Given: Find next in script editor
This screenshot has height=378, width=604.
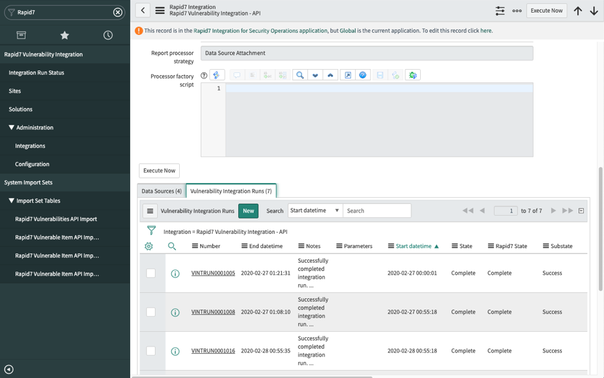Looking at the screenshot, I should 315,75.
